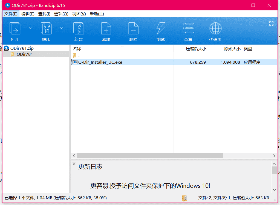Click the 代码页 (Code page) globe icon
This screenshot has width=280, height=205.
coord(215,28)
